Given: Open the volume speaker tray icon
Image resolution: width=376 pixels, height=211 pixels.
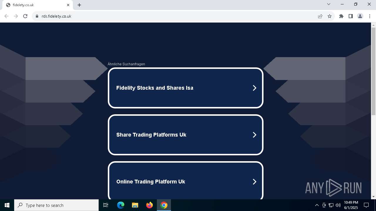Looking at the screenshot, I should (x=338, y=205).
